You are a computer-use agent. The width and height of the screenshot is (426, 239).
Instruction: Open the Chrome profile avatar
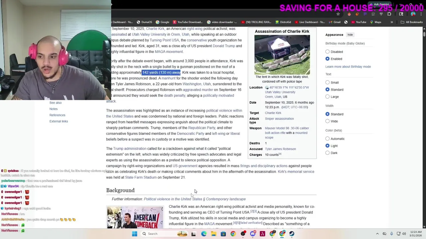pos(413,14)
